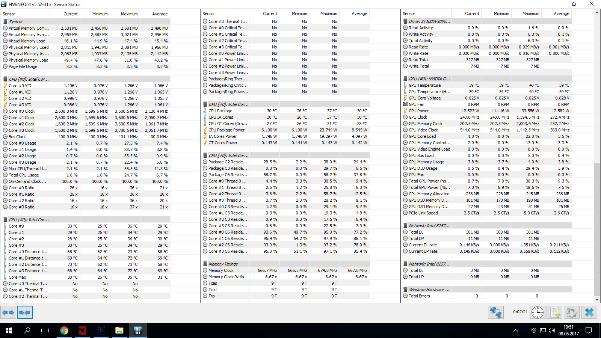The width and height of the screenshot is (601, 338).
Task: Open the red app icon on taskbar
Action: click(83, 330)
